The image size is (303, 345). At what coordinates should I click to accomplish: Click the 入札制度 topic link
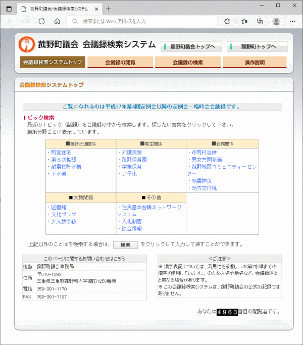point(132,222)
